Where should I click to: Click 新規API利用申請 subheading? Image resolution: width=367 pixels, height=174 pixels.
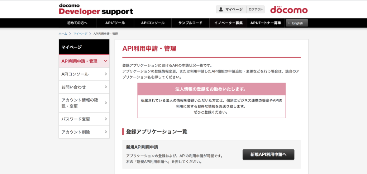click(142, 147)
